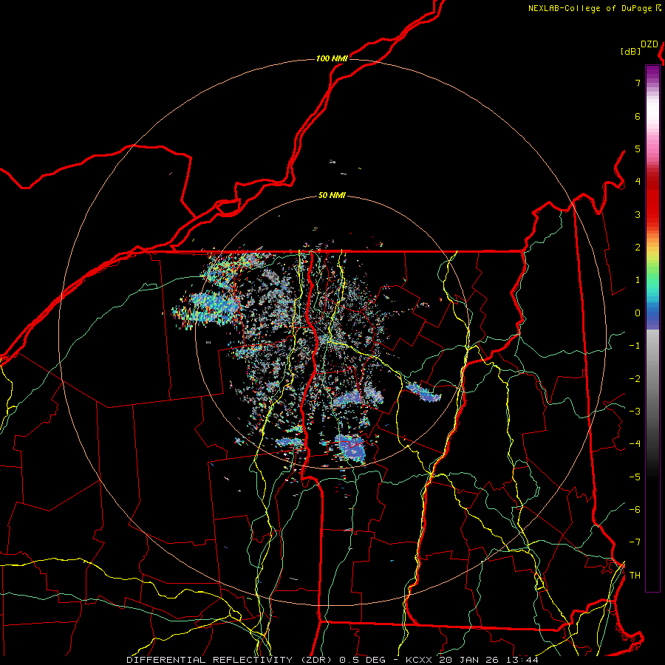665x665 pixels.
Task: Click the [dB] unit label
Action: pos(631,51)
